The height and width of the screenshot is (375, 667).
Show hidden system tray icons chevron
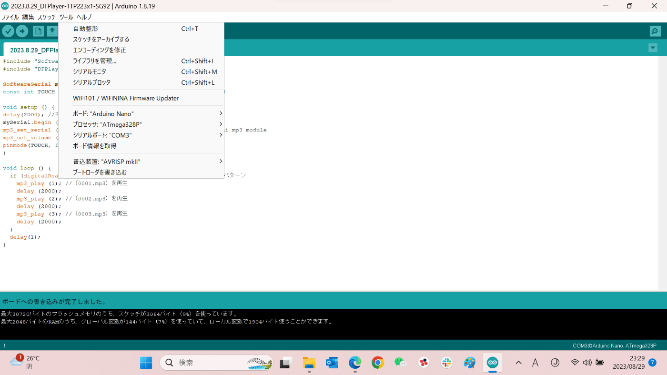point(519,363)
